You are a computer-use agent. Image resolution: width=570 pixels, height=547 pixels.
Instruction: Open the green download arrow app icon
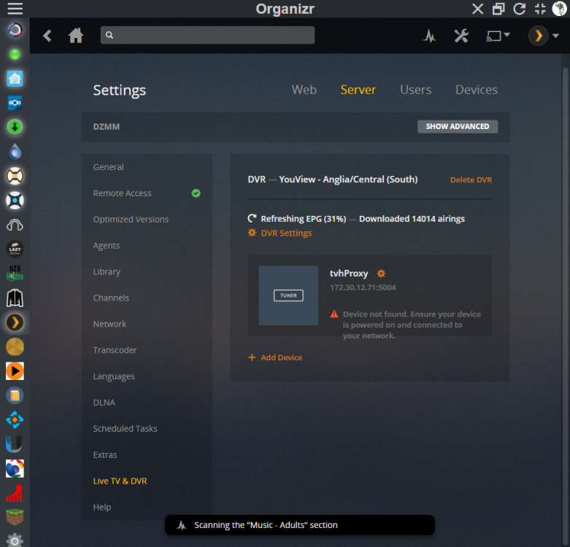pos(15,127)
